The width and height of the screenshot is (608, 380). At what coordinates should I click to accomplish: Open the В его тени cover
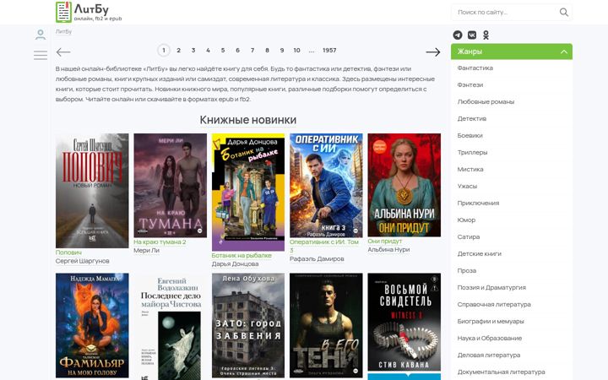tap(326, 325)
